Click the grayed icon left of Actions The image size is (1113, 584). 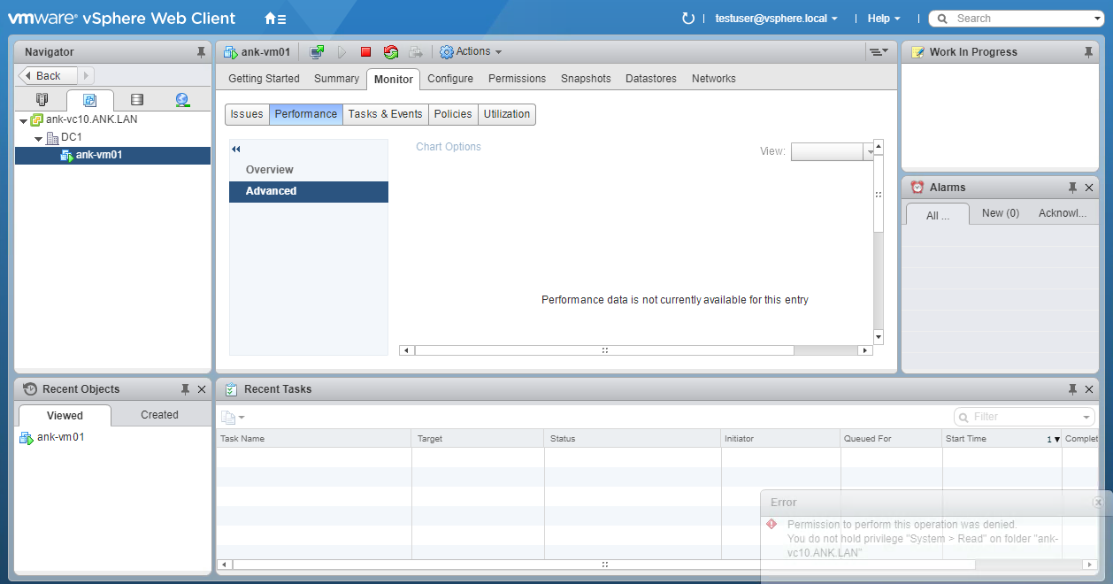415,52
